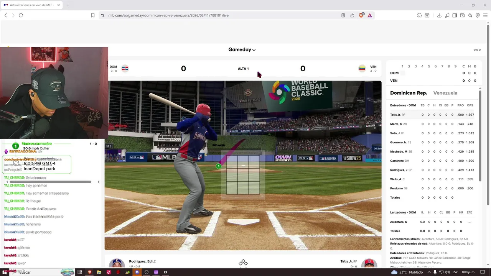This screenshot has height=276, width=491.
Task: Open the Brave Wallet icon
Action: [462, 15]
